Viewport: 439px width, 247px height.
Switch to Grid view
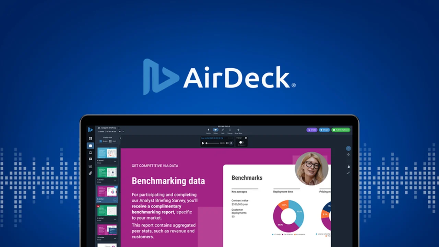tap(112, 141)
